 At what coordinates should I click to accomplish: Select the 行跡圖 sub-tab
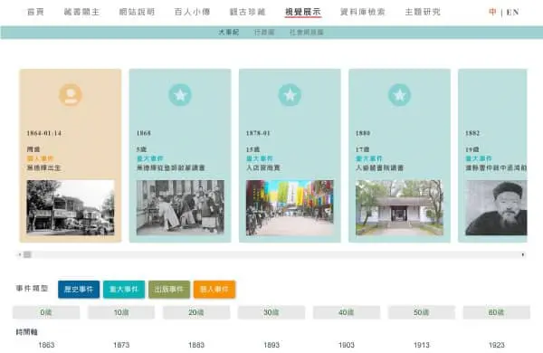pos(264,33)
